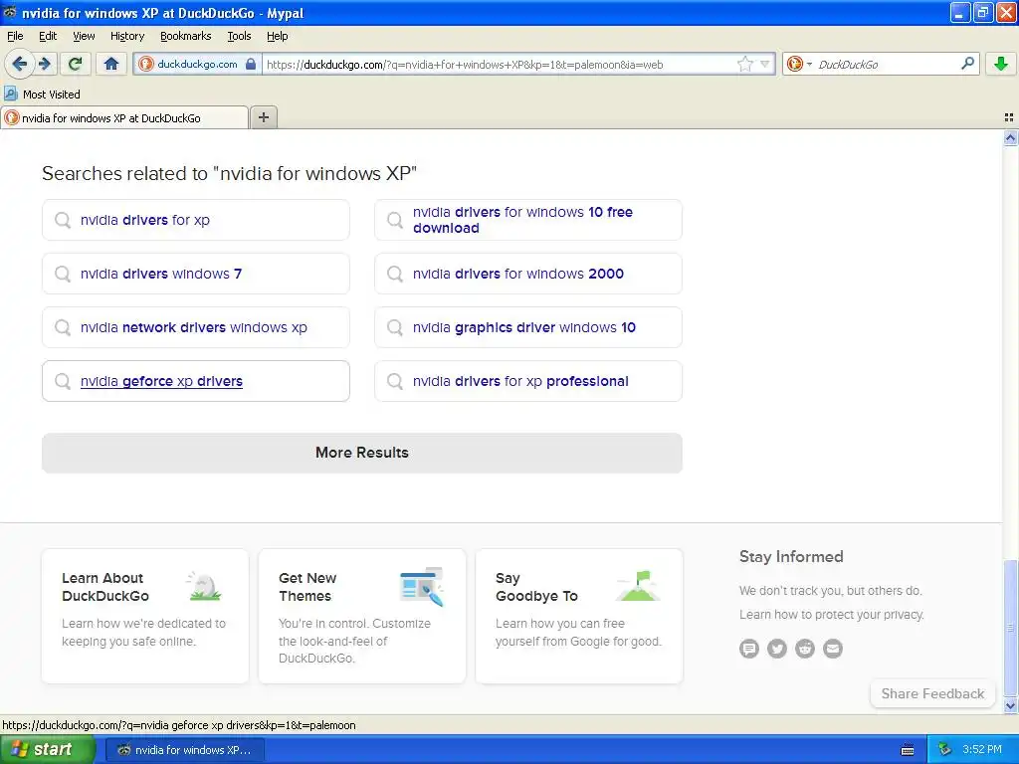Open the Bookmarks menu
This screenshot has width=1019, height=764.
[185, 36]
